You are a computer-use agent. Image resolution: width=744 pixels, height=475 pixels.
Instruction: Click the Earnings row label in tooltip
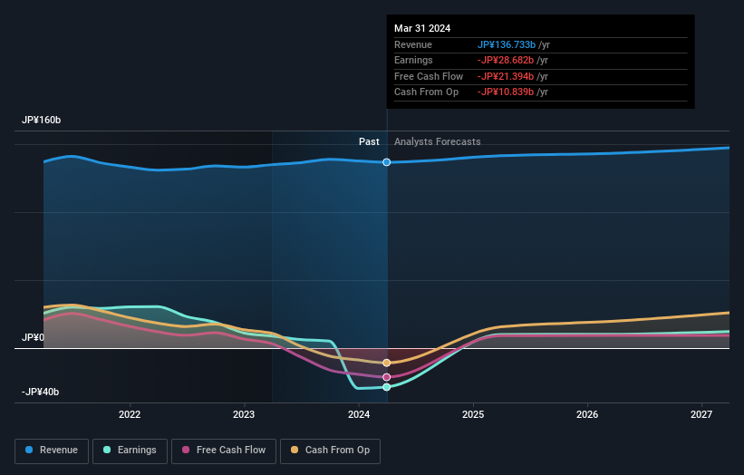413,60
